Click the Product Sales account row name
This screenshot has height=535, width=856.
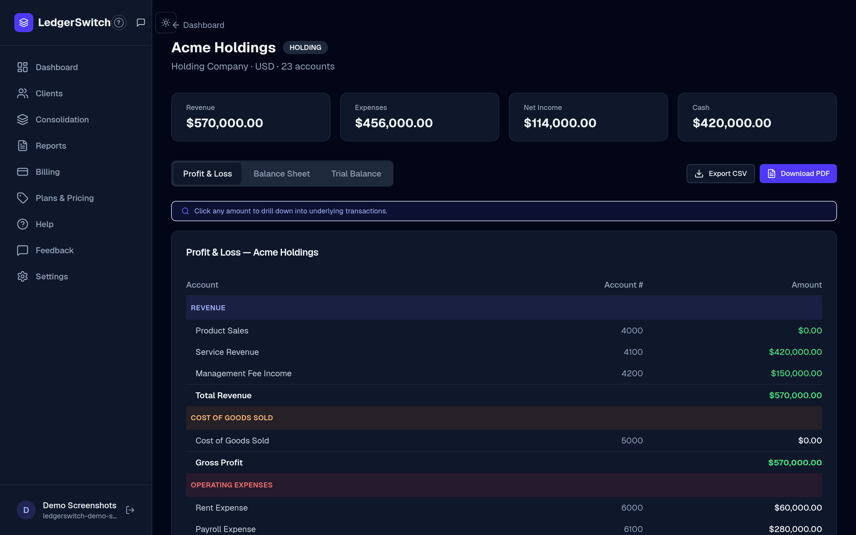click(222, 331)
